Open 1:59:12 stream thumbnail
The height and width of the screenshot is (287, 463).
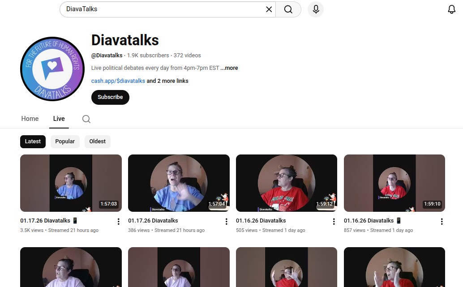287,183
